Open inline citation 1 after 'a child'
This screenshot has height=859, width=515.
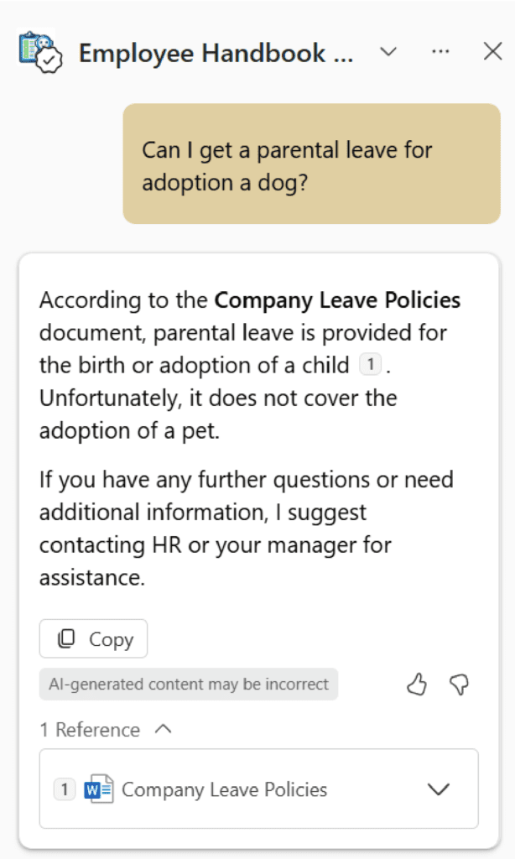click(x=371, y=364)
